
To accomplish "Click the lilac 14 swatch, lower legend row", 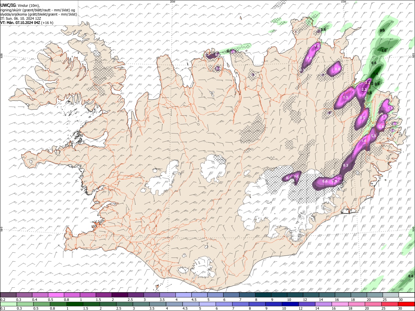I will point(323,304).
